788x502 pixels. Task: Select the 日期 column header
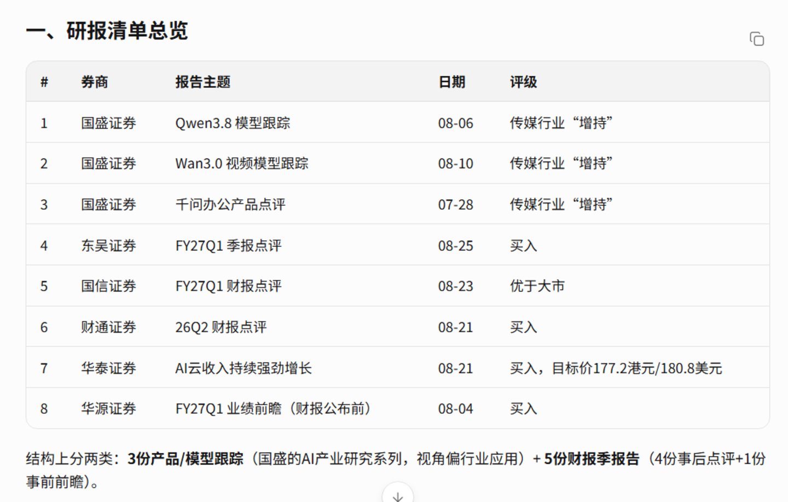coord(451,82)
